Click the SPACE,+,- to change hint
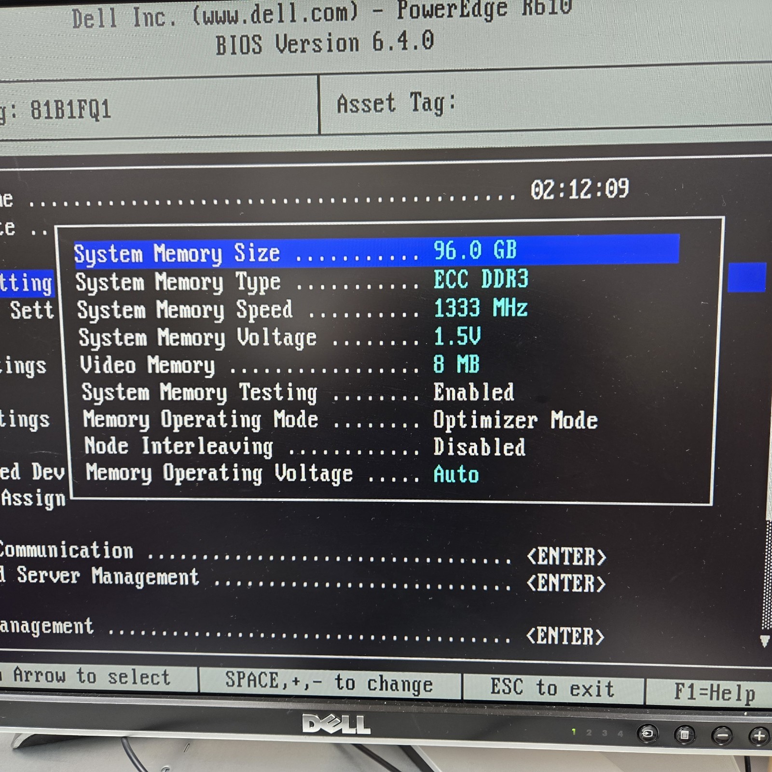Viewport: 772px width, 772px height. tap(329, 682)
